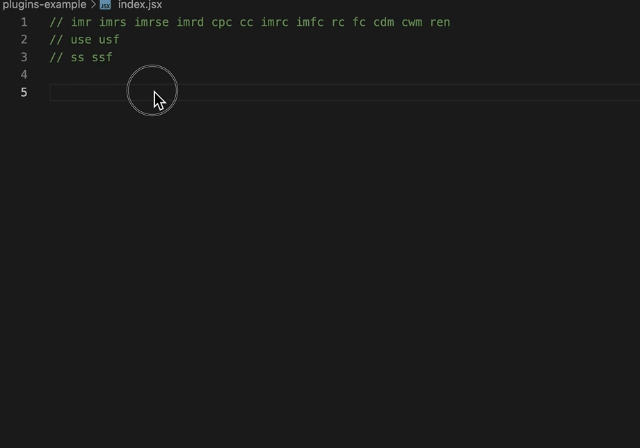Click the word use on line 2

tap(81, 40)
